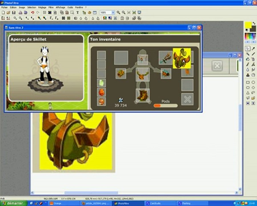257x206 pixels.
Task: Open the Edition menu
Action: pyautogui.click(x=13, y=7)
